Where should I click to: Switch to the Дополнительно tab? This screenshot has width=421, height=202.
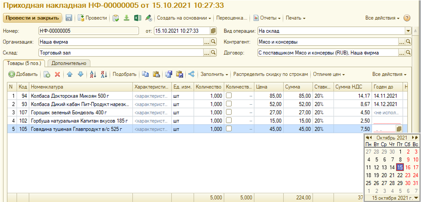pos(68,63)
